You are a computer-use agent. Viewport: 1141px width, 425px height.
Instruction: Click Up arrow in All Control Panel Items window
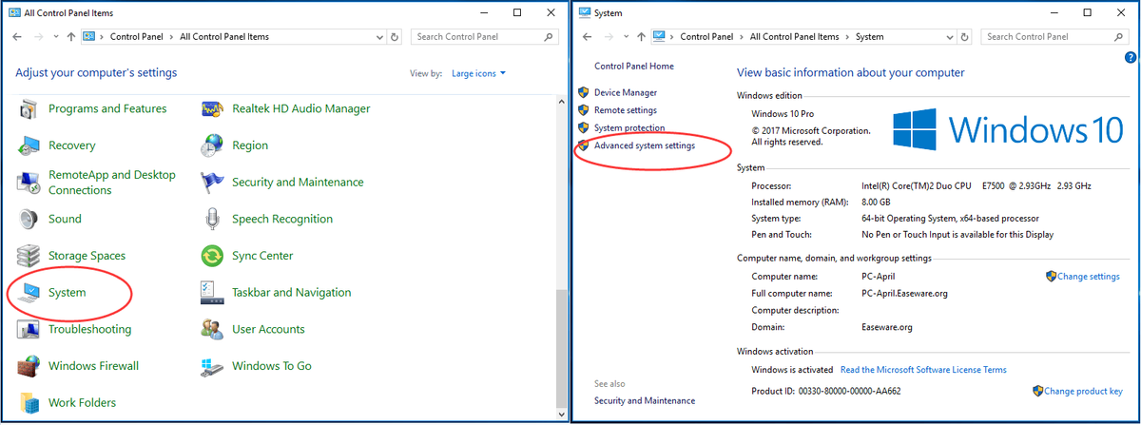[70, 37]
